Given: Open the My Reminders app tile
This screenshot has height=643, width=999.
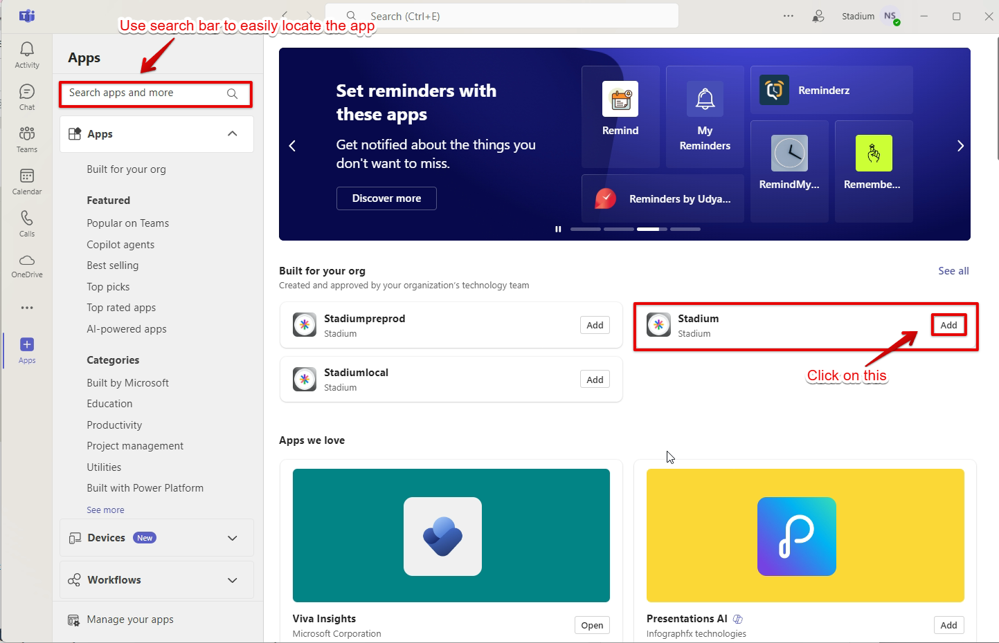Looking at the screenshot, I should [705, 116].
